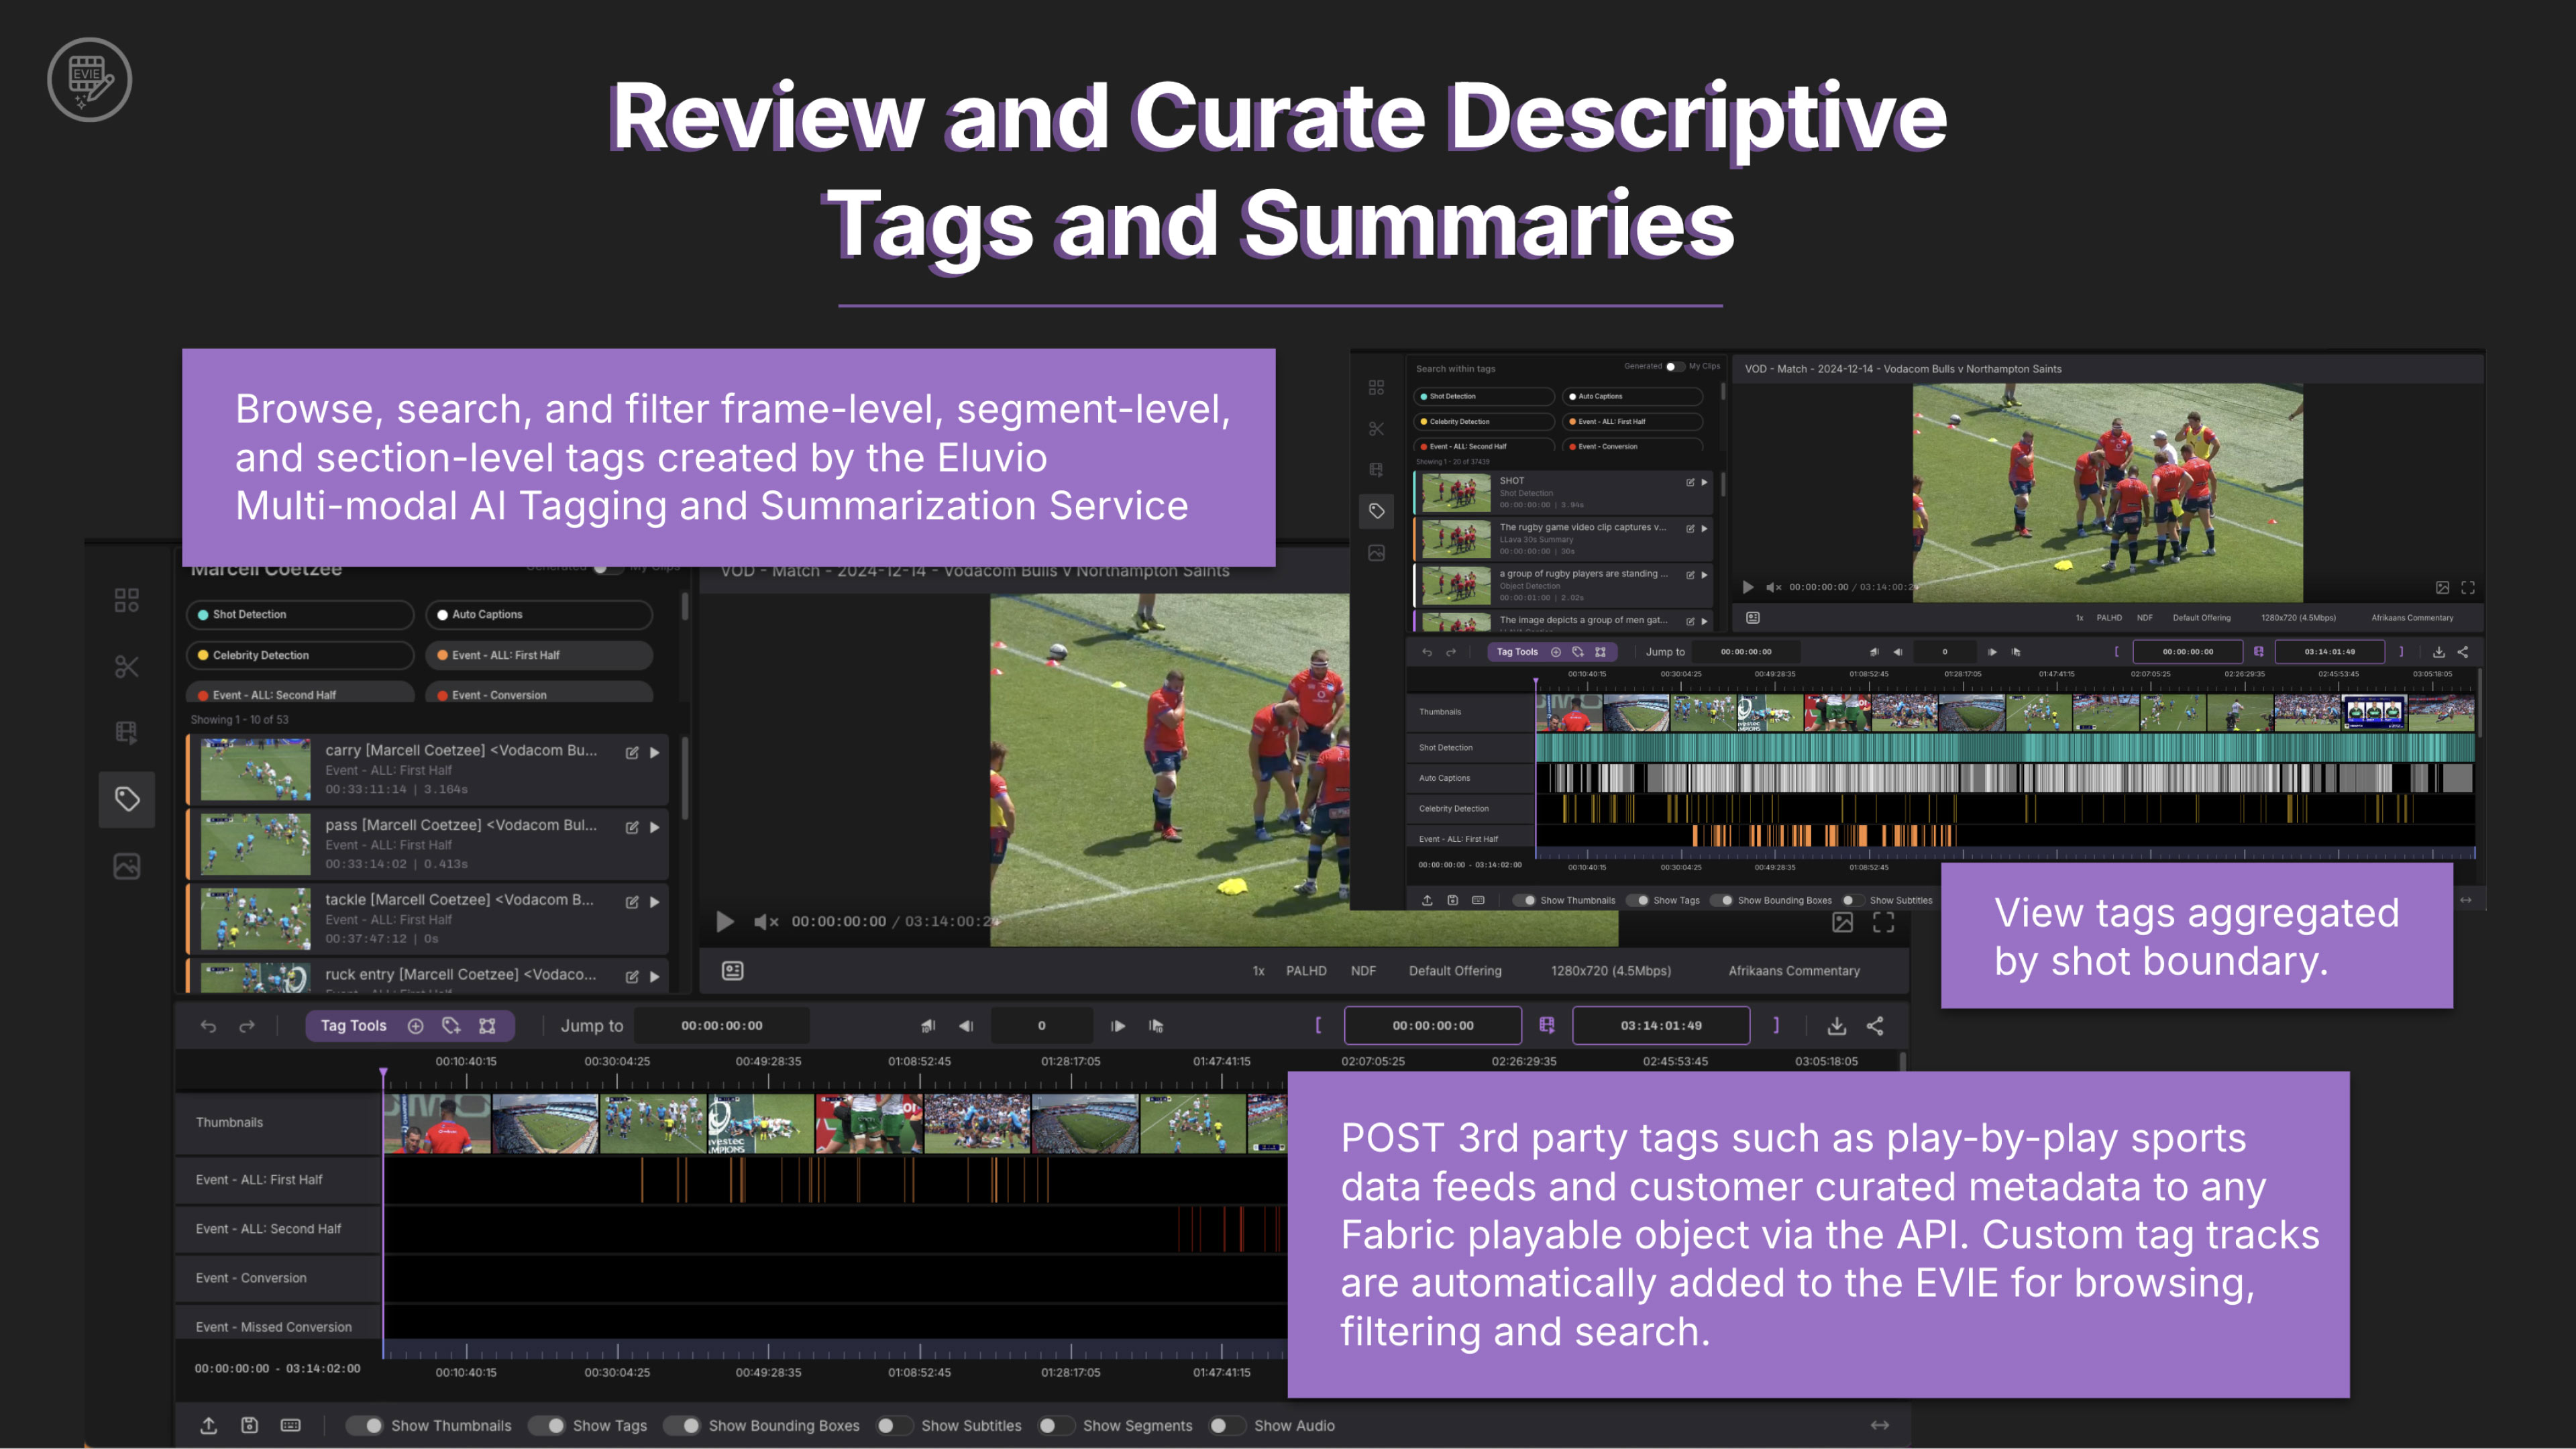Click the share icon in timeline toolbar

click(1876, 1026)
